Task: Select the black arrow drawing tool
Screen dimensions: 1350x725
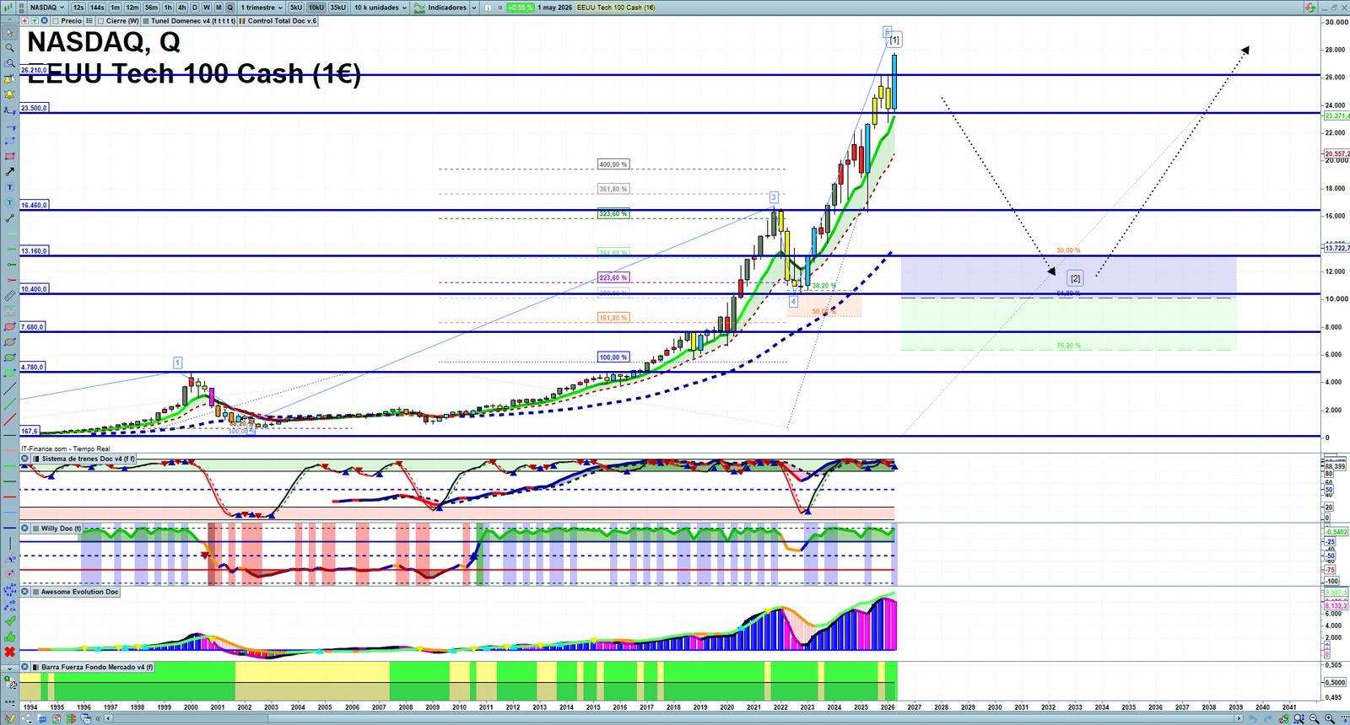Action: pos(10,172)
